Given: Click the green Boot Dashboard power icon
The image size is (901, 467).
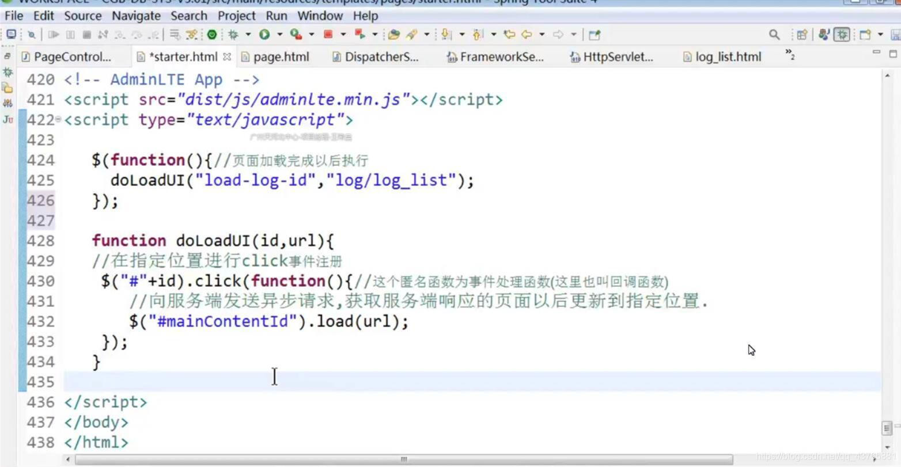Looking at the screenshot, I should coord(212,35).
